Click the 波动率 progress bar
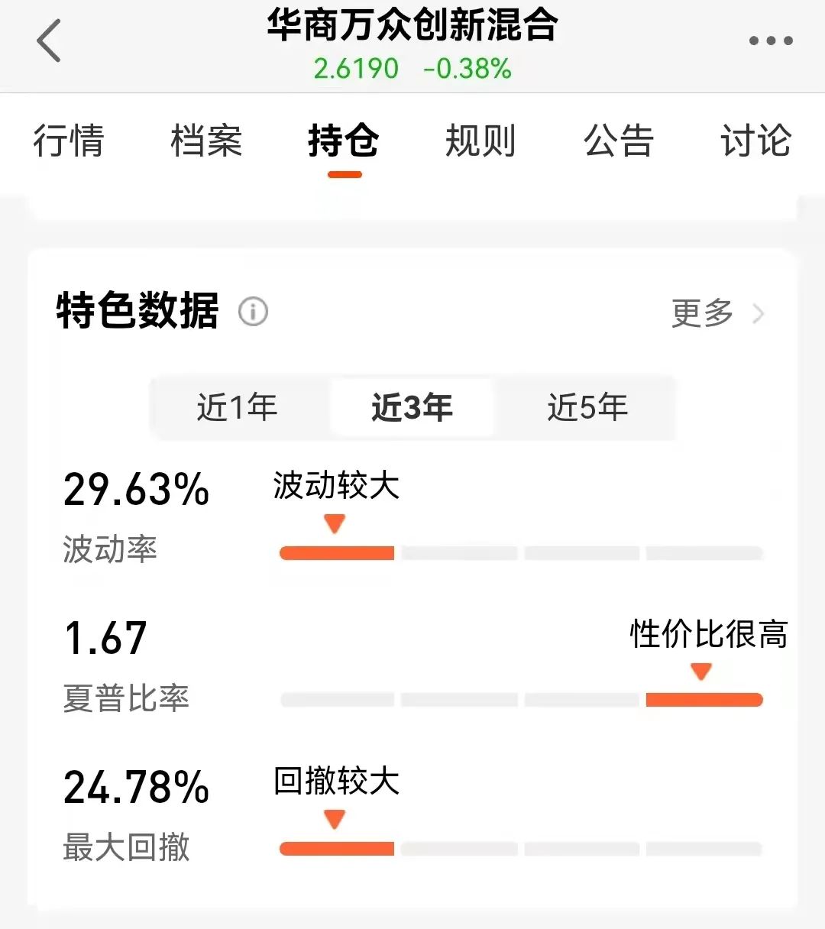This screenshot has height=929, width=825. click(337, 552)
